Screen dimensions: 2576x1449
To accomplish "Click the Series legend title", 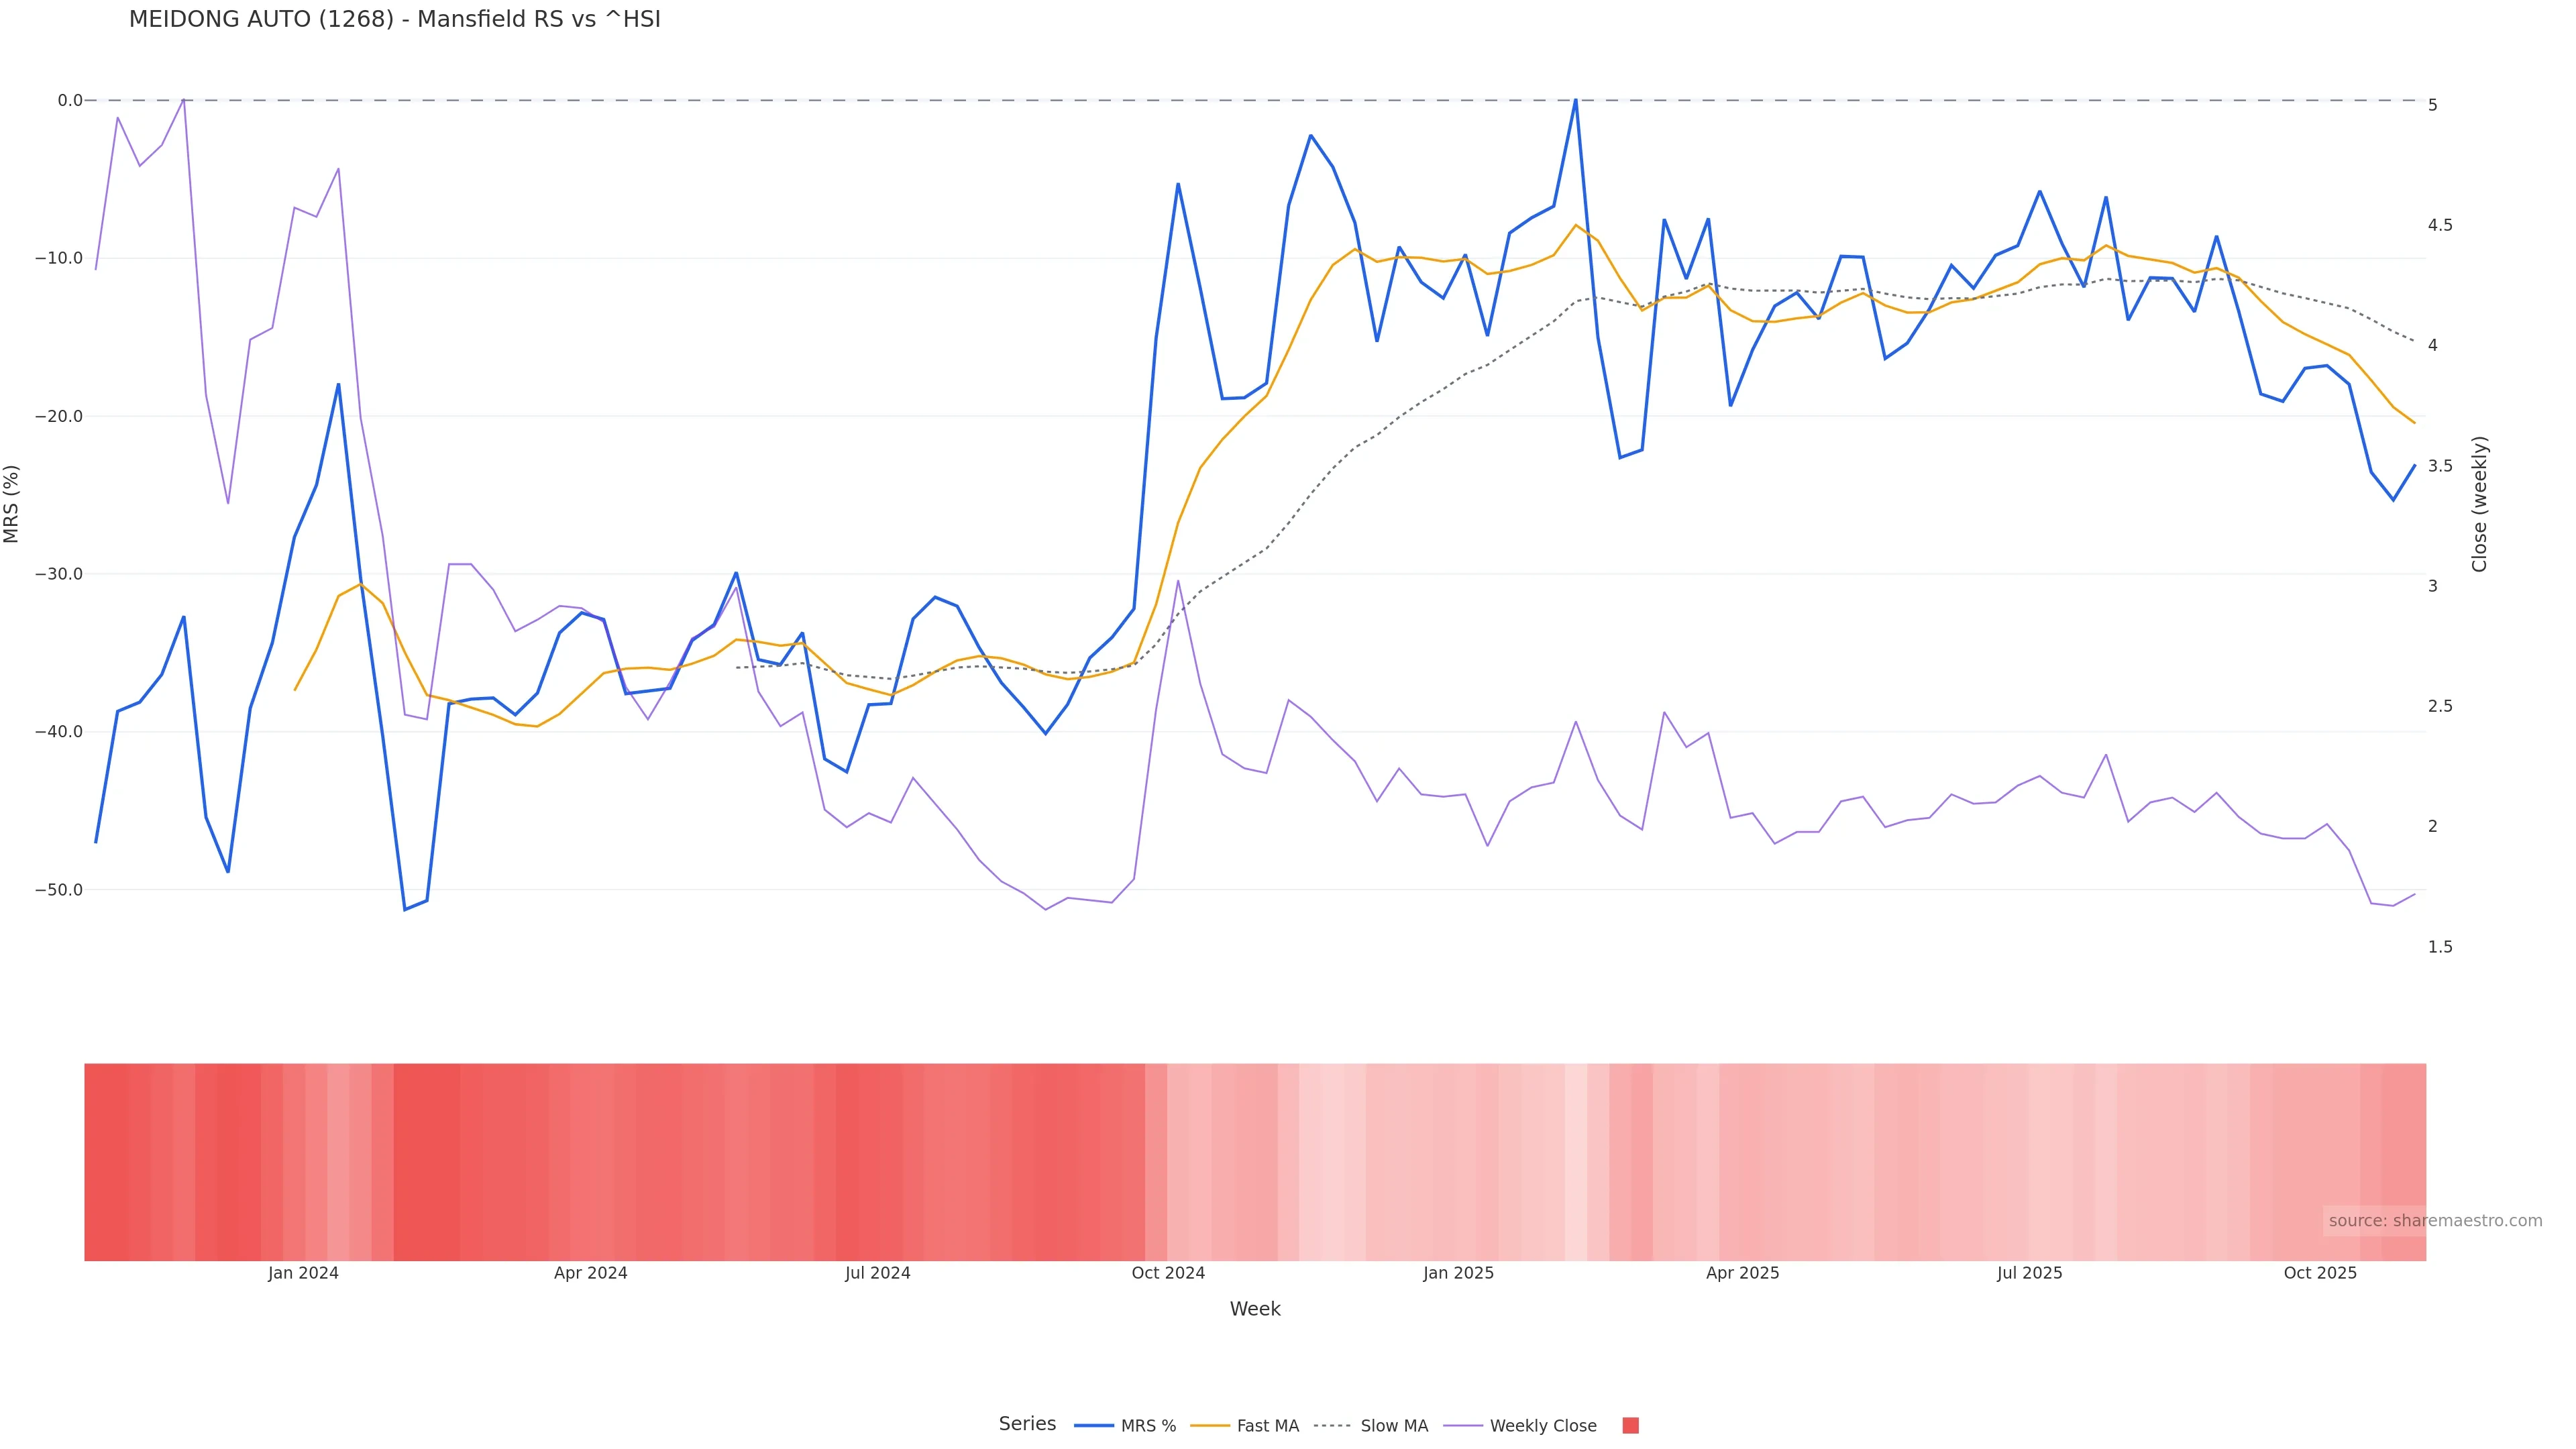I will 1027,1424.
